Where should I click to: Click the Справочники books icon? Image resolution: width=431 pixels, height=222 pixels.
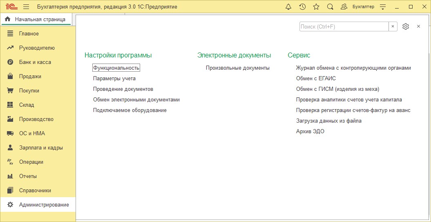(x=10, y=190)
